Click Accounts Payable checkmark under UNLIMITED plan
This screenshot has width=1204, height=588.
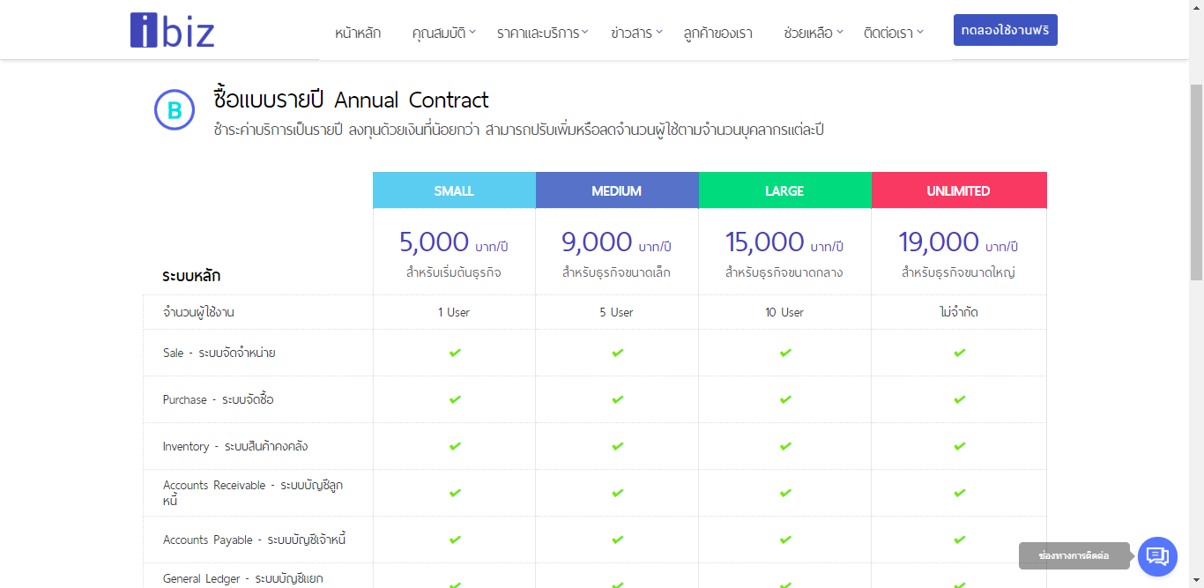[x=959, y=540]
